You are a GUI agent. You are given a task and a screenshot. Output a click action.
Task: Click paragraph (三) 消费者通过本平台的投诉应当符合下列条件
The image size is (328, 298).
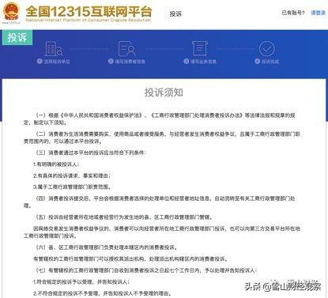coord(91,153)
